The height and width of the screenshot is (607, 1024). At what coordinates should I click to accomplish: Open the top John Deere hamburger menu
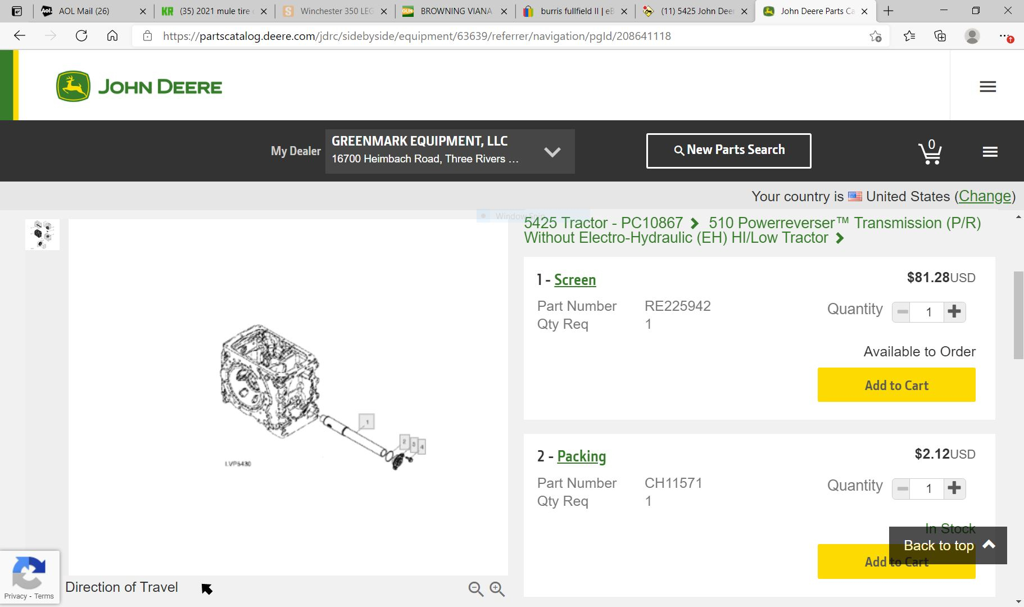(x=987, y=87)
